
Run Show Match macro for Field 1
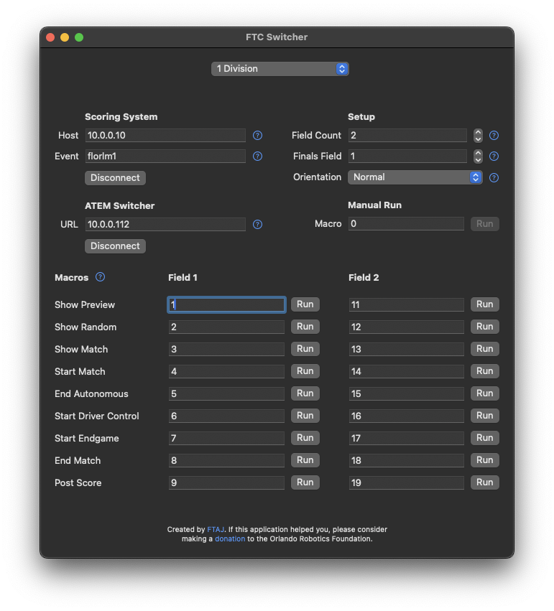click(x=305, y=349)
